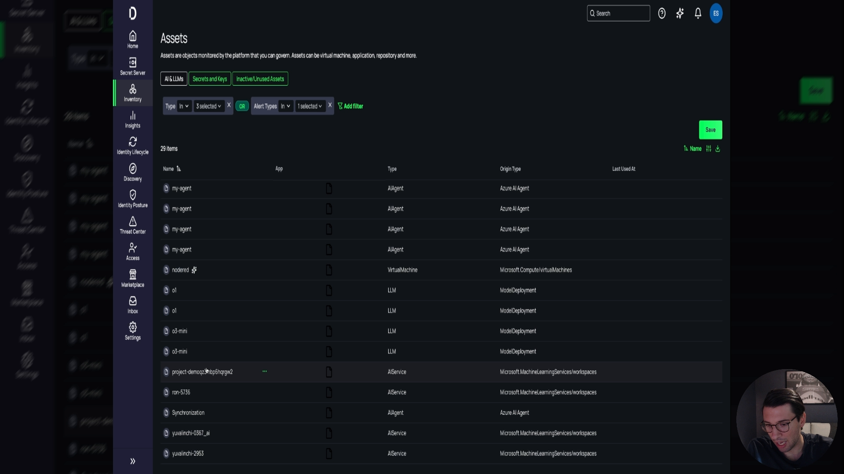Open the Insights section
The width and height of the screenshot is (844, 474).
point(132,118)
